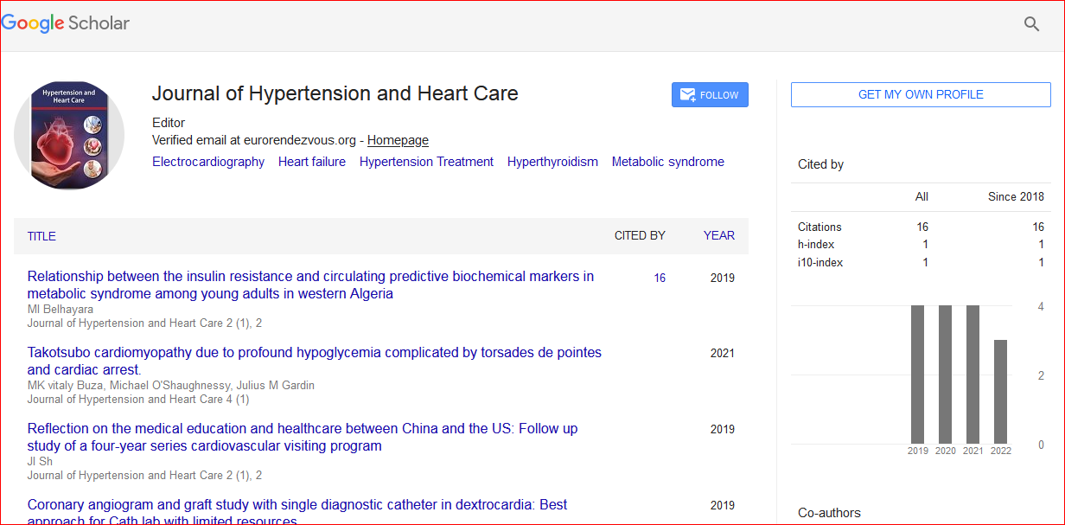Sort articles by Title column header
The height and width of the screenshot is (525, 1065).
41,236
